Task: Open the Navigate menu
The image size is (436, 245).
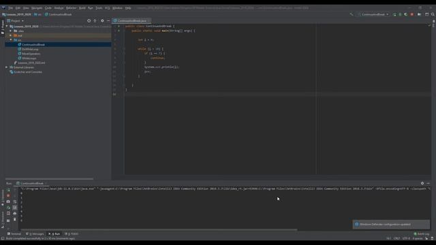Action: (x=37, y=7)
